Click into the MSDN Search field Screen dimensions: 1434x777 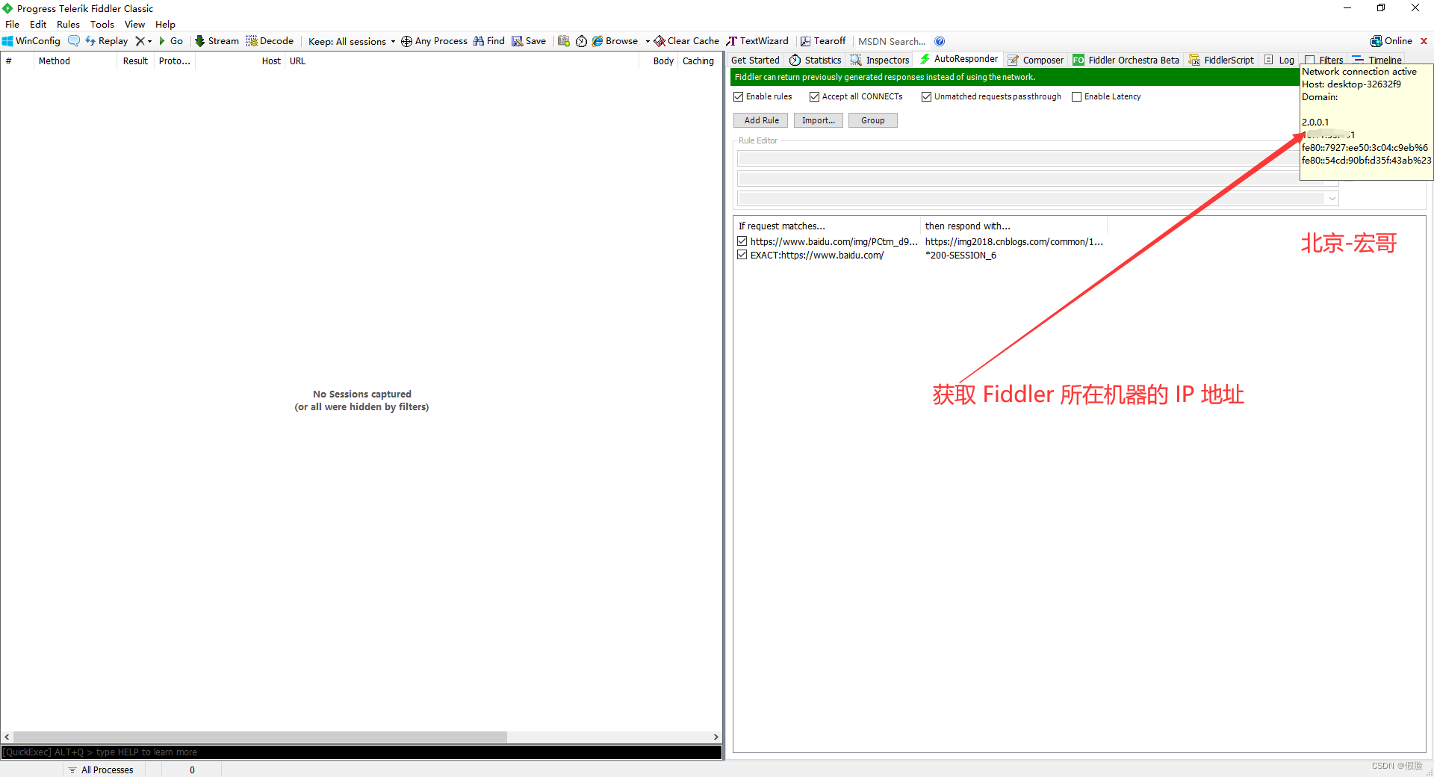(892, 41)
